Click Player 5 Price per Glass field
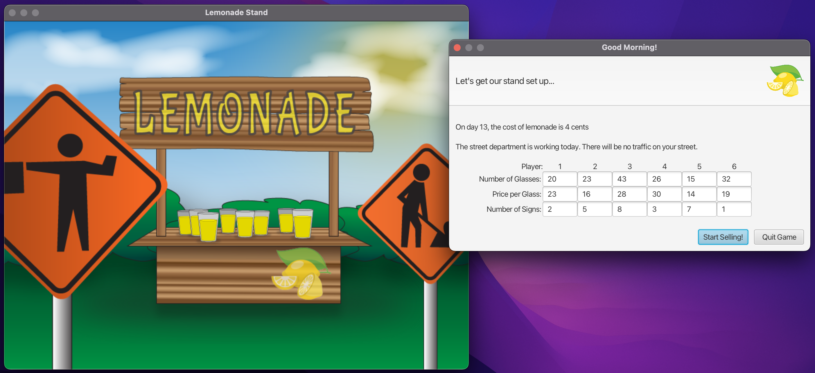815x373 pixels. pos(699,194)
